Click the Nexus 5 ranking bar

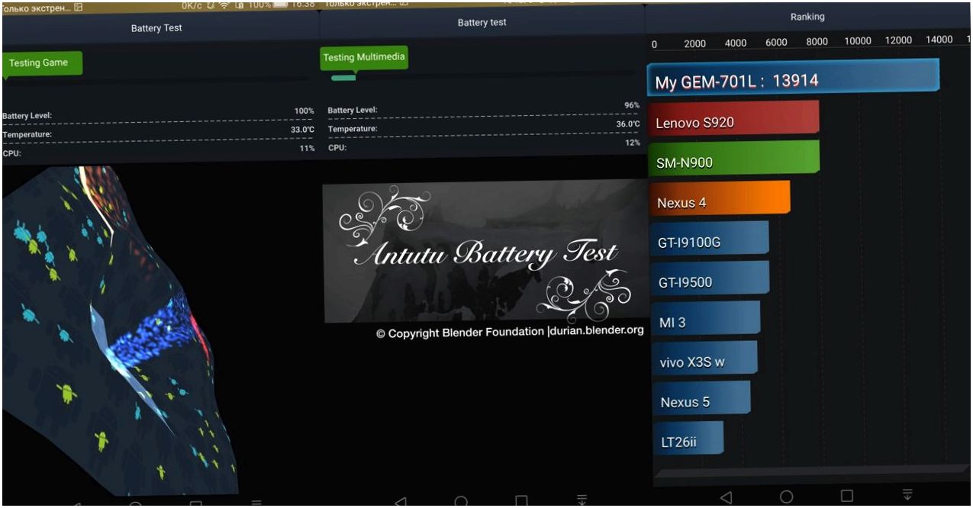pyautogui.click(x=701, y=400)
